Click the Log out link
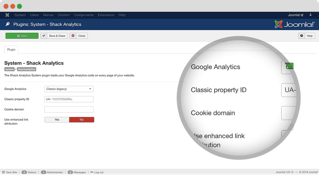This screenshot has height=195, width=319. [98, 172]
